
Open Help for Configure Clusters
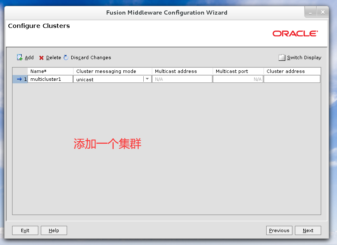54,230
